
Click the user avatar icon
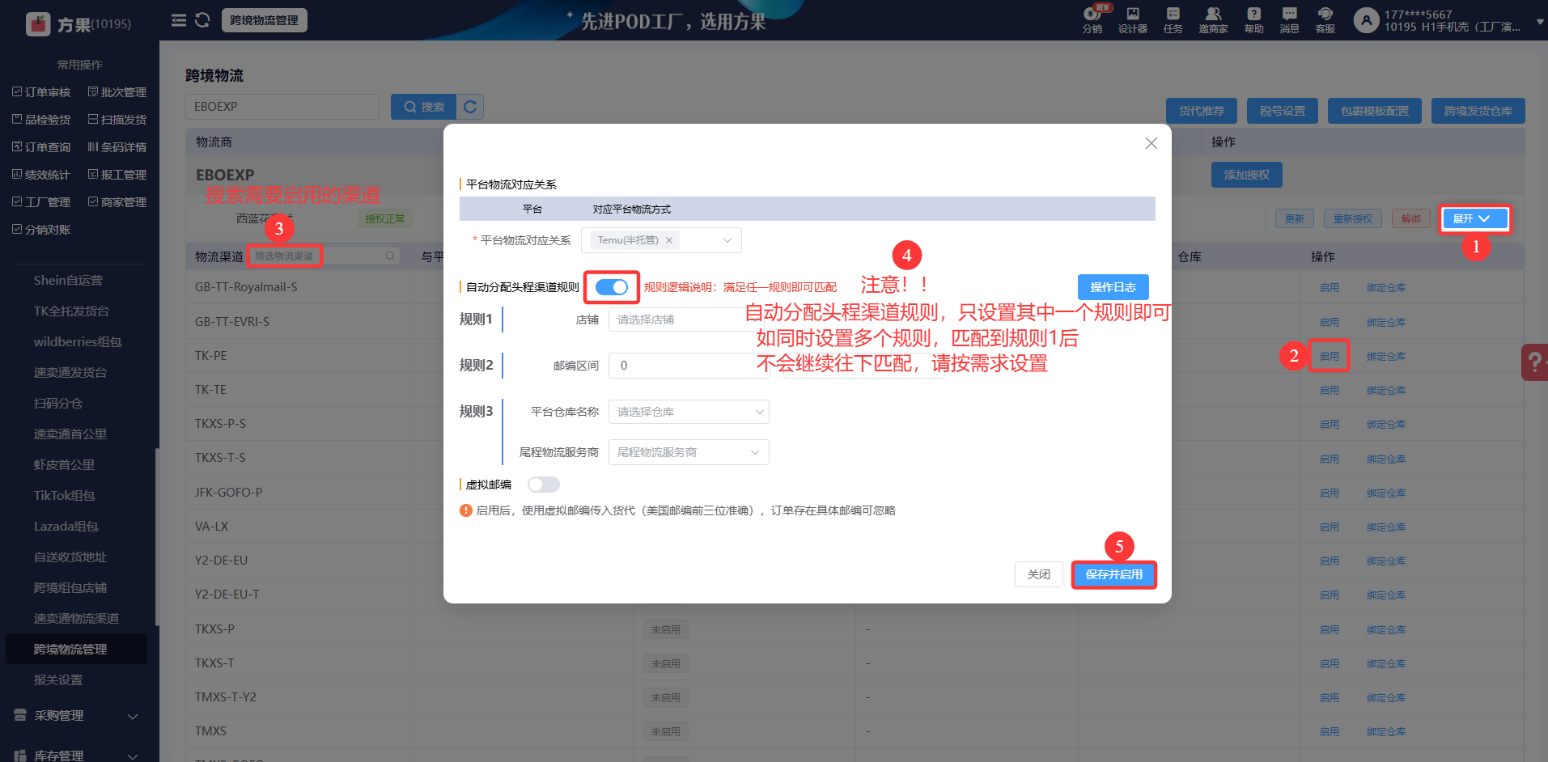(1366, 20)
